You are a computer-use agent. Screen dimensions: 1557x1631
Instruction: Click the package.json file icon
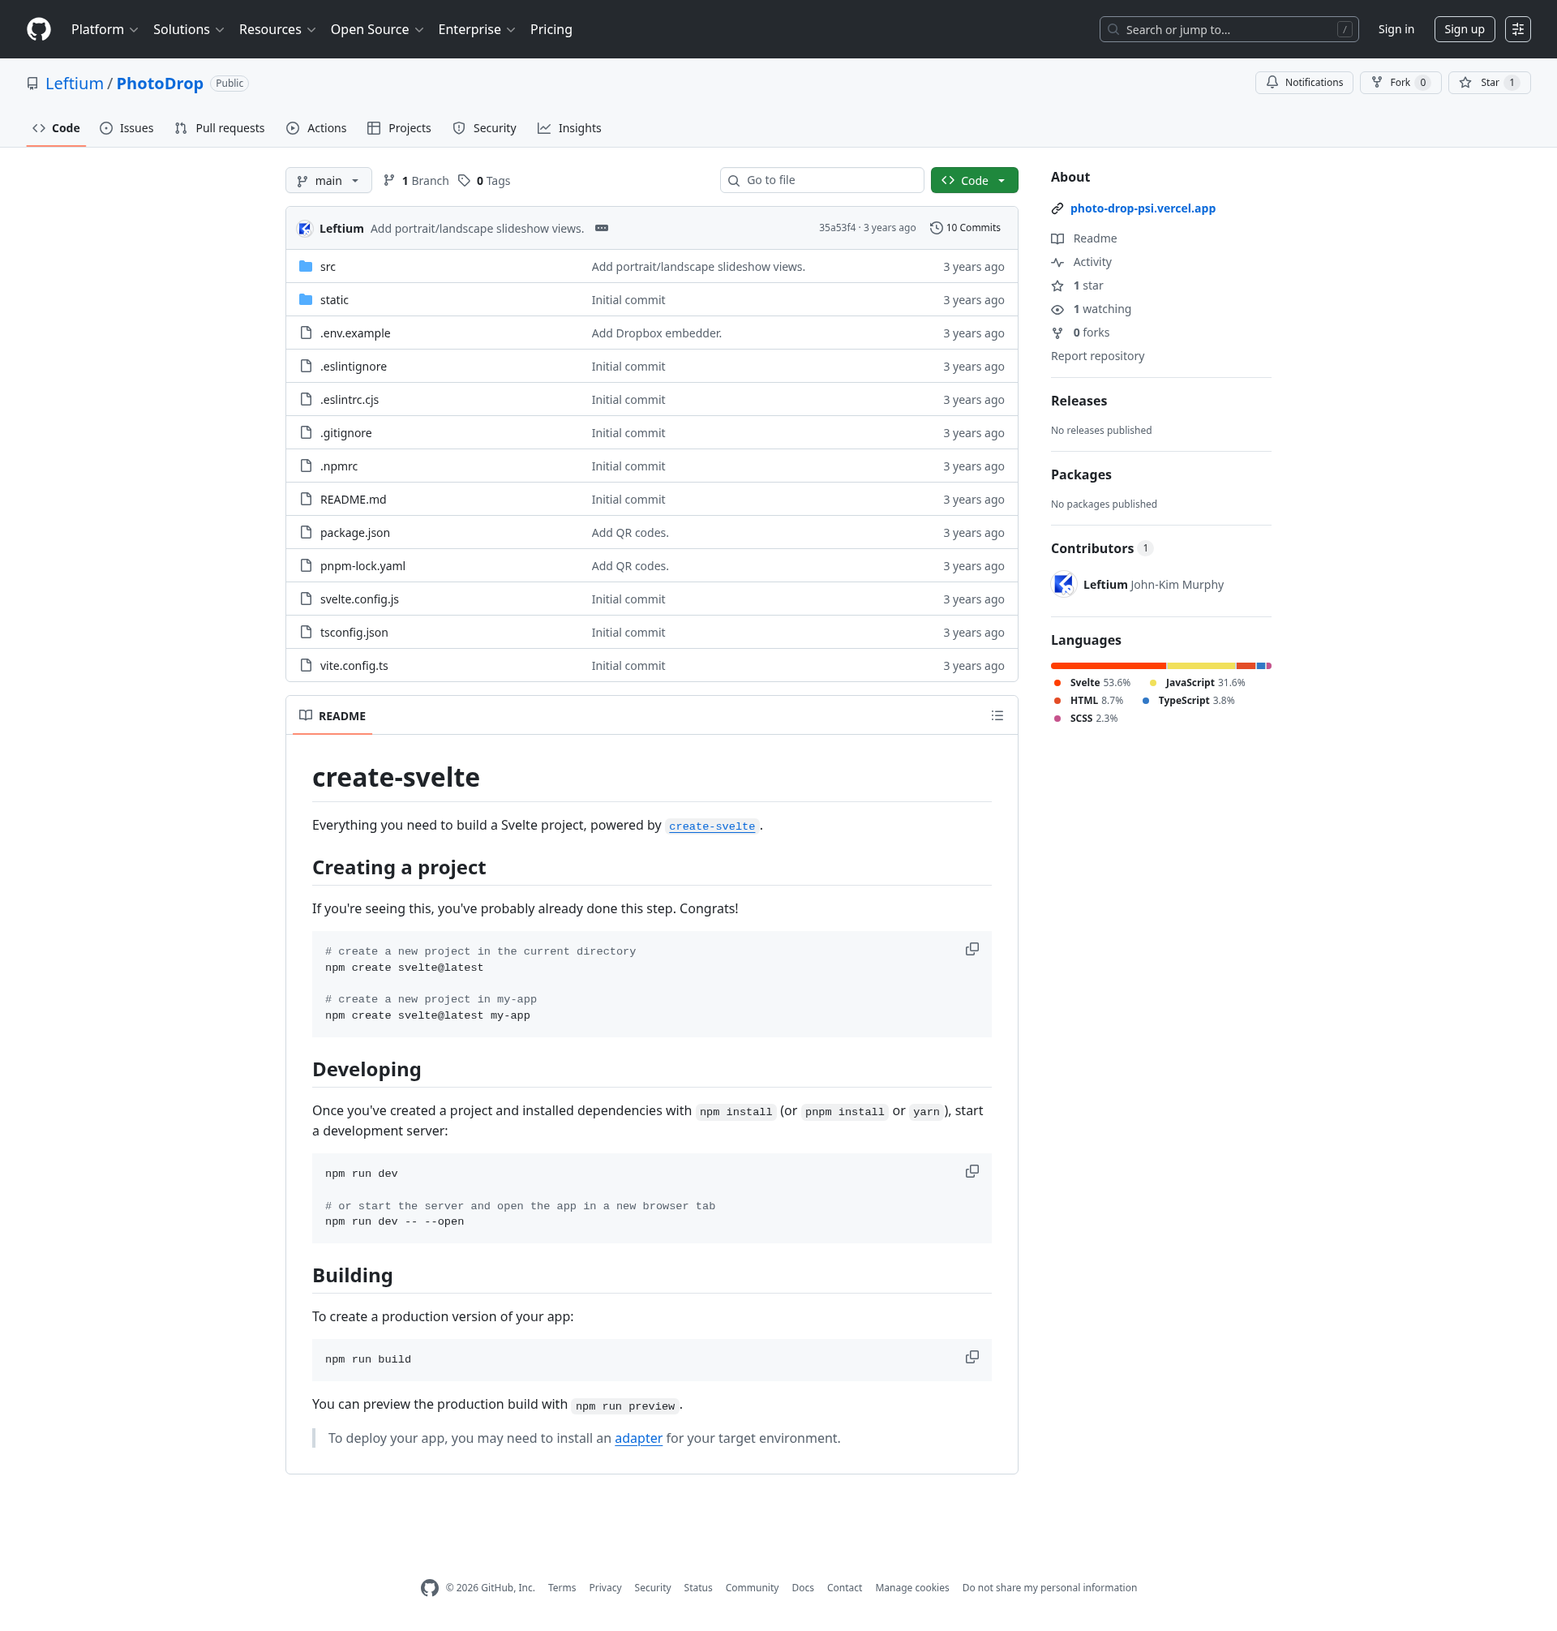[306, 532]
